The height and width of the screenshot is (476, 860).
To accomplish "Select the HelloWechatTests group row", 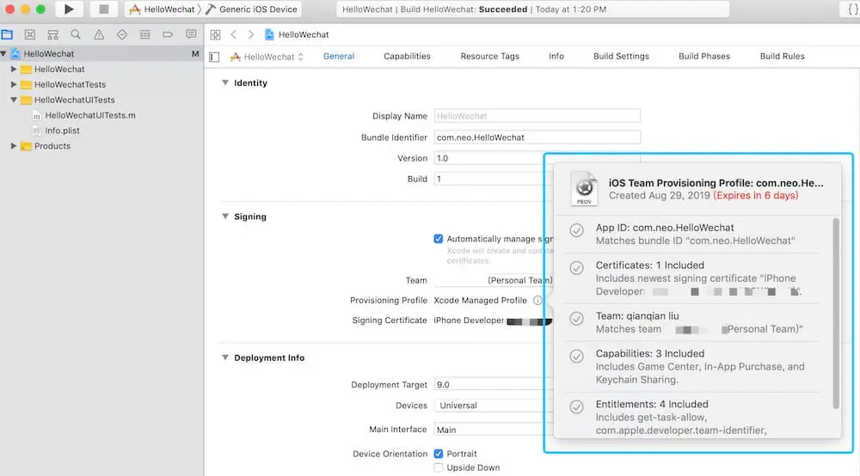I will click(101, 84).
